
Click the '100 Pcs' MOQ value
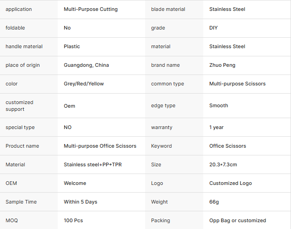click(73, 220)
